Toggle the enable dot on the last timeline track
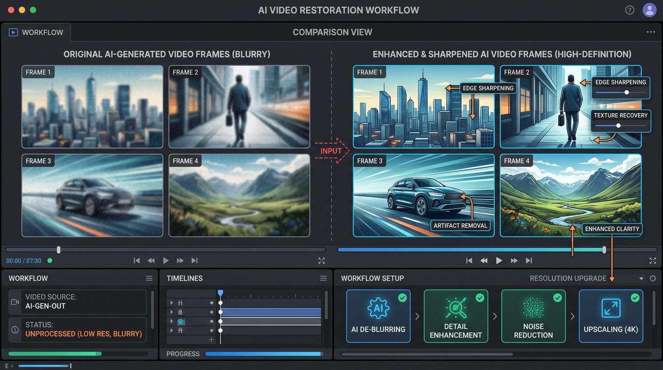Image resolution: width=663 pixels, height=370 pixels. coord(212,330)
